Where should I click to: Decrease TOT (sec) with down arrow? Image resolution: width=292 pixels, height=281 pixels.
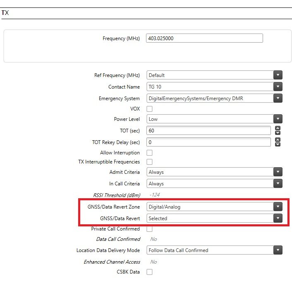[x=278, y=133]
